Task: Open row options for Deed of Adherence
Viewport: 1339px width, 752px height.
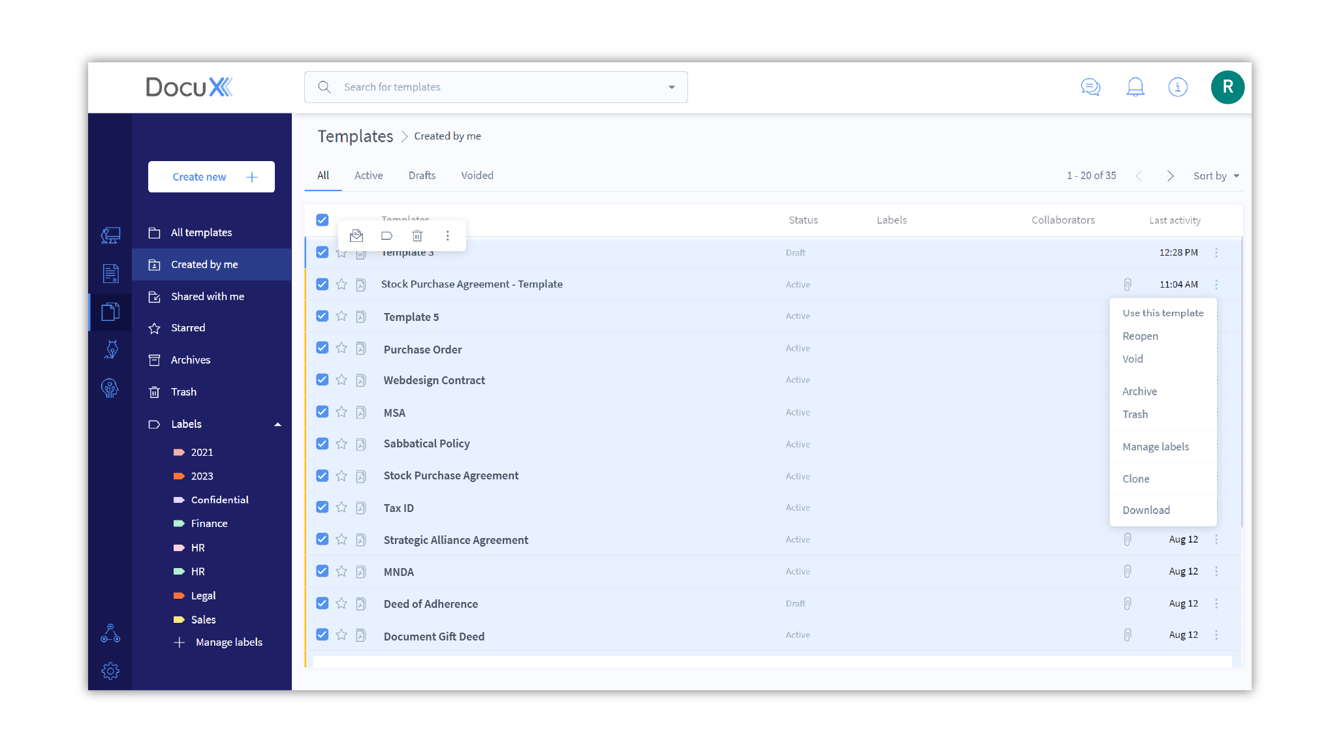Action: (1216, 603)
